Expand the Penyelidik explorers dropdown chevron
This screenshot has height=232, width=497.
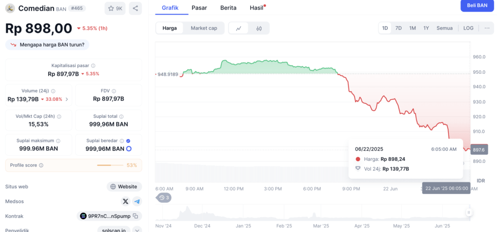click(x=137, y=230)
